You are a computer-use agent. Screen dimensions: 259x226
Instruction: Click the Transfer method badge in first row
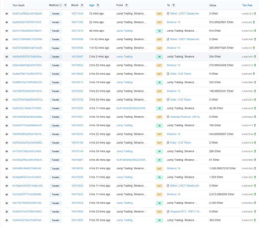(x=55, y=14)
